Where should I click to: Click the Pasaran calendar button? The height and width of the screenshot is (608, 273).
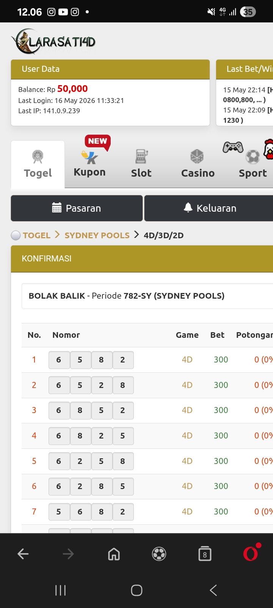77,208
